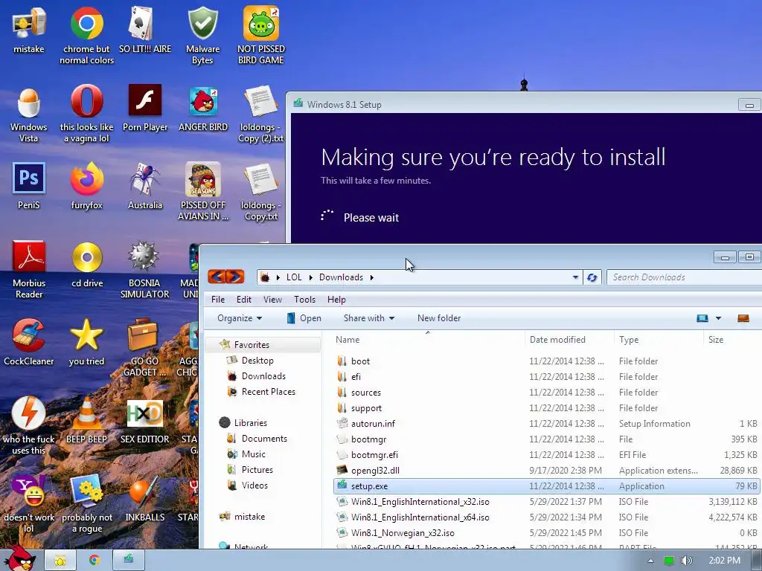Sort by Date modified column header
762x571 pixels.
point(569,339)
